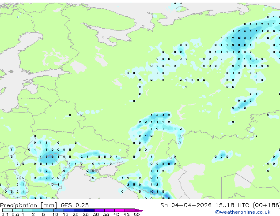Screen dimensions: 280x216
Task: Pick the 1–2 mm legend color box
Action: click(28, 210)
